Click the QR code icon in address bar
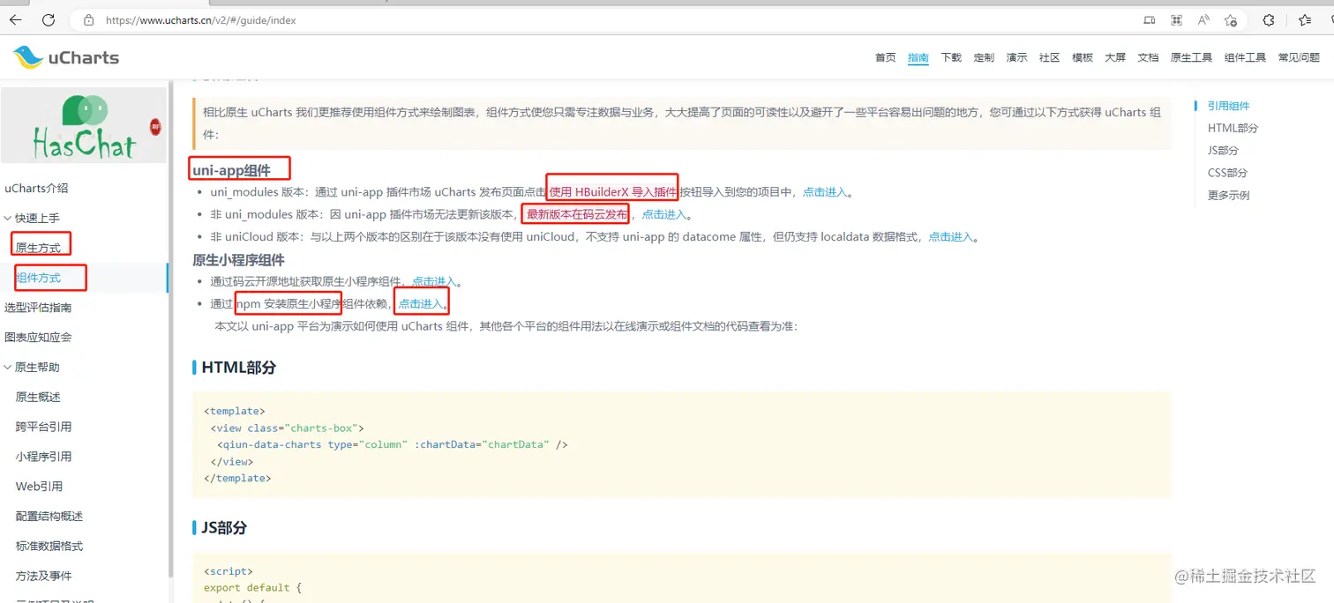The height and width of the screenshot is (603, 1334). [x=1176, y=19]
